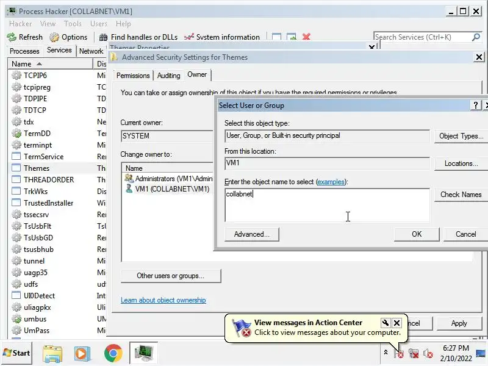Click the Action Center flag icon in balloon
Viewport: 488px width, 366px height.
[242, 328]
